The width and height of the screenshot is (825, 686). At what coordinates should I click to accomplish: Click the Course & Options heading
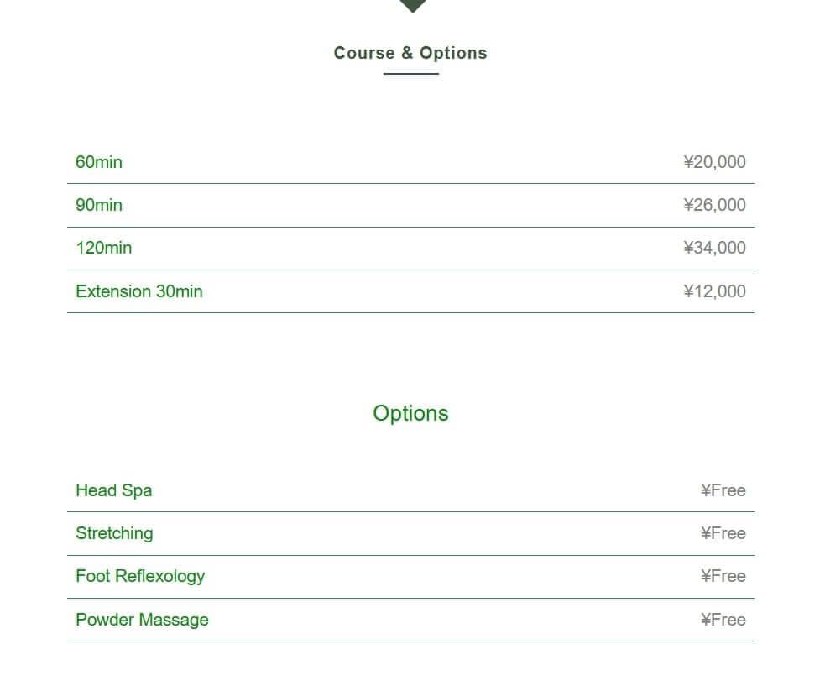pyautogui.click(x=410, y=53)
